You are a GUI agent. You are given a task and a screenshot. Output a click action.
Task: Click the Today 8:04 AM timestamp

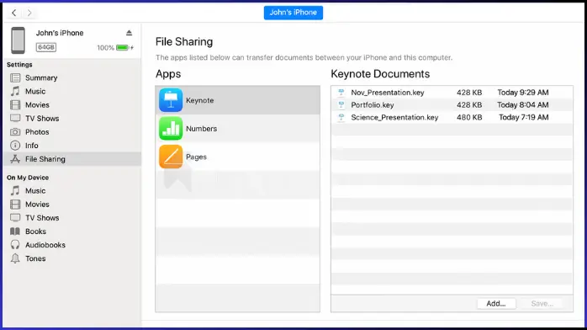click(523, 105)
